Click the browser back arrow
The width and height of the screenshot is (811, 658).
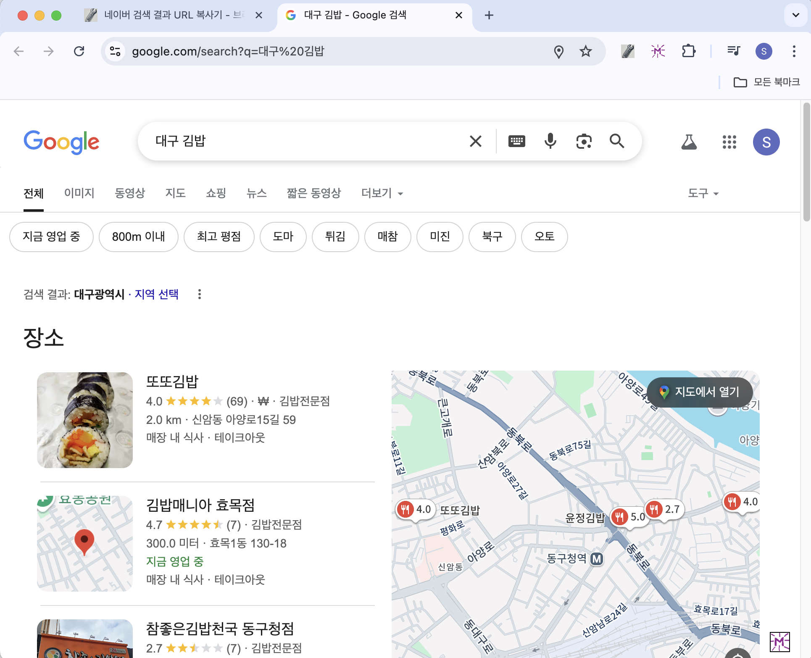tap(19, 51)
